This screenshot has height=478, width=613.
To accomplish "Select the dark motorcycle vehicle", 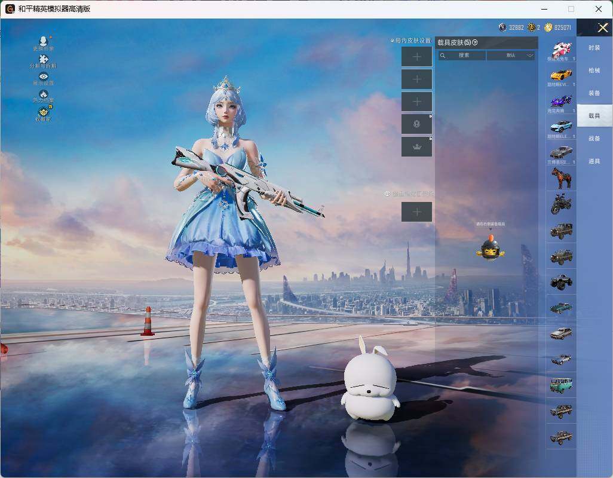I will click(x=562, y=204).
